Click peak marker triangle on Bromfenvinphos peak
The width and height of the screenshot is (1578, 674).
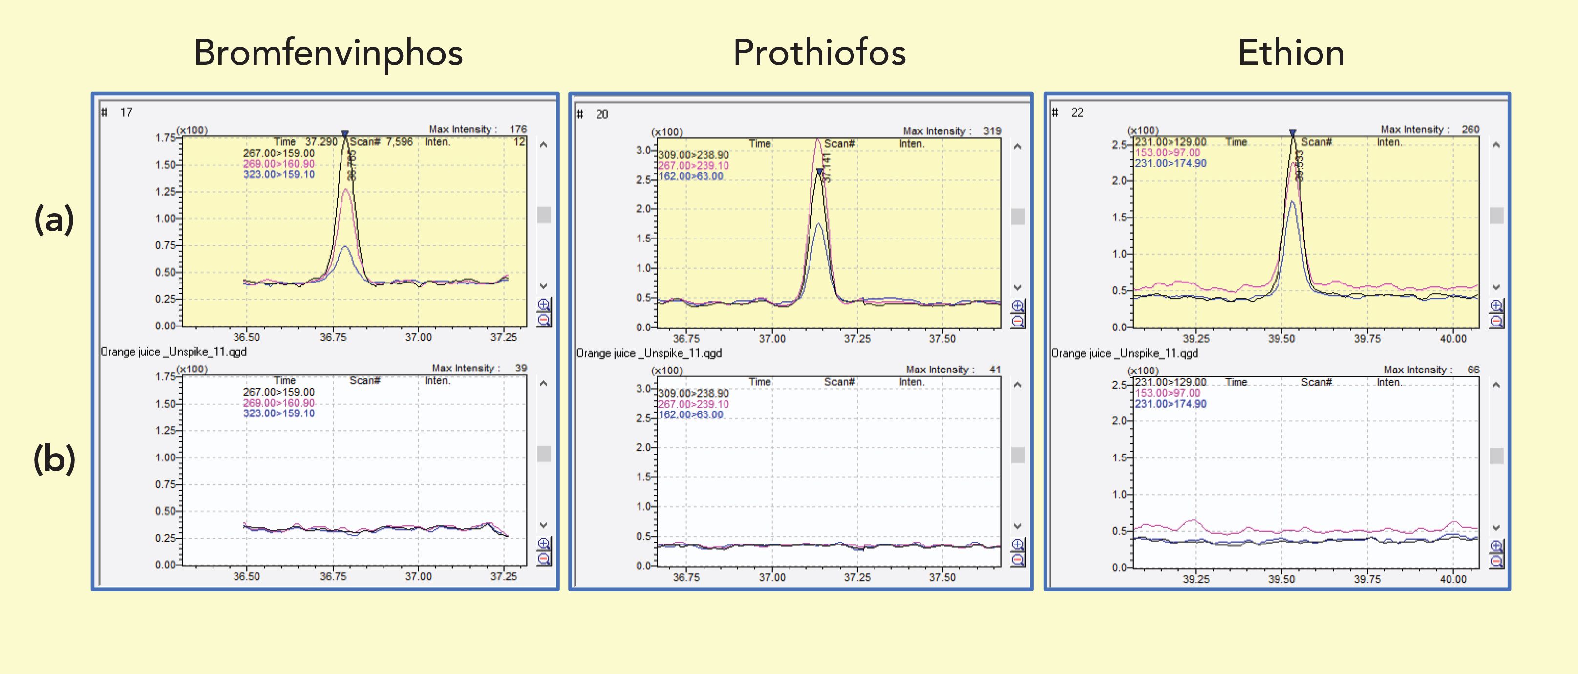click(x=345, y=133)
